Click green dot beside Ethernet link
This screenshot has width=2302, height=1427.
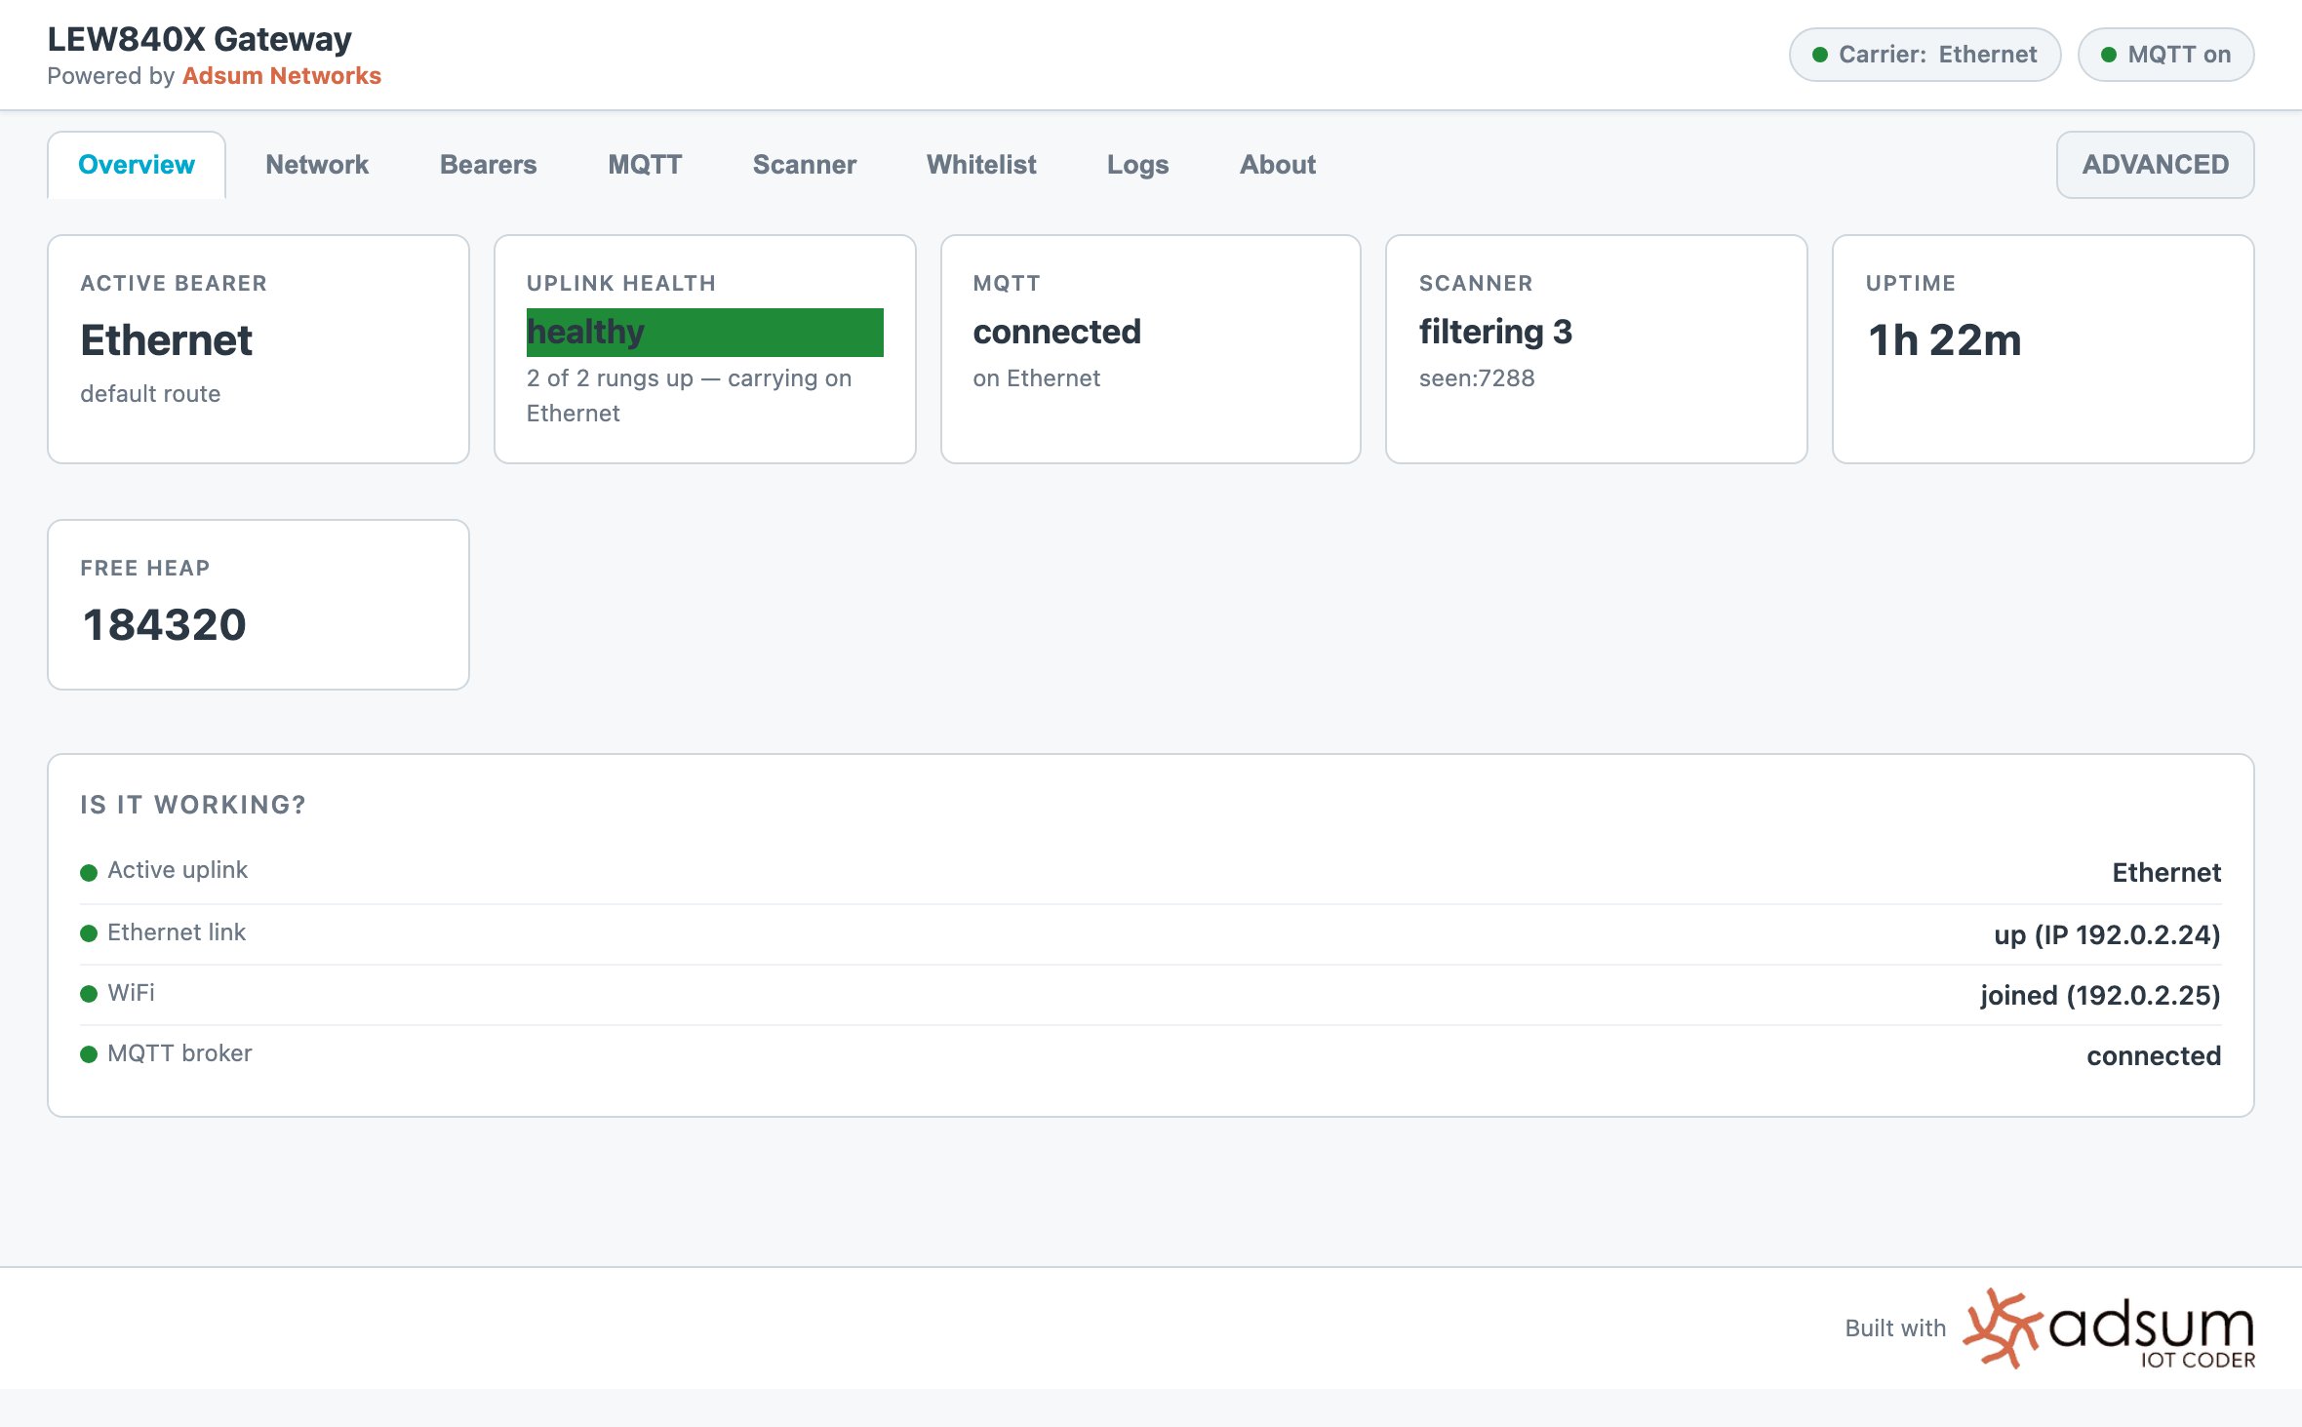(x=89, y=933)
